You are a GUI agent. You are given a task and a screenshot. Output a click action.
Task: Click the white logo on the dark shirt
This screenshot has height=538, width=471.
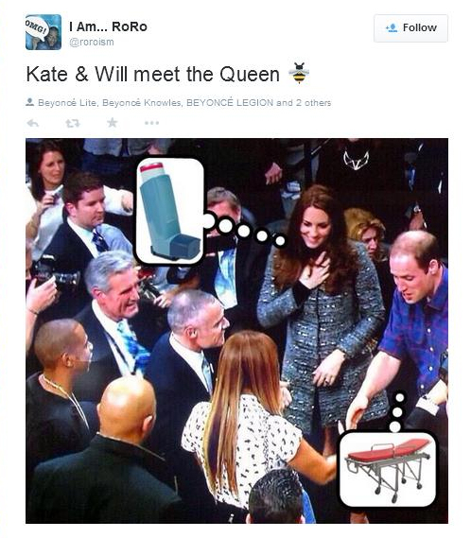[356, 160]
